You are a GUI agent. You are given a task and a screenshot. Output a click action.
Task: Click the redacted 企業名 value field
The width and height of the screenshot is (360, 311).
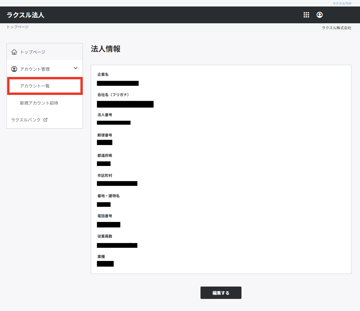coord(118,83)
